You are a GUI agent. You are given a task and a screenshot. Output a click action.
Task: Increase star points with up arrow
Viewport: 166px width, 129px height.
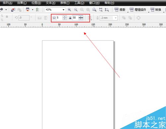(65, 17)
